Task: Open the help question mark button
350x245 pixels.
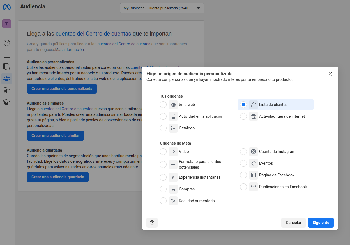Action: (152, 223)
